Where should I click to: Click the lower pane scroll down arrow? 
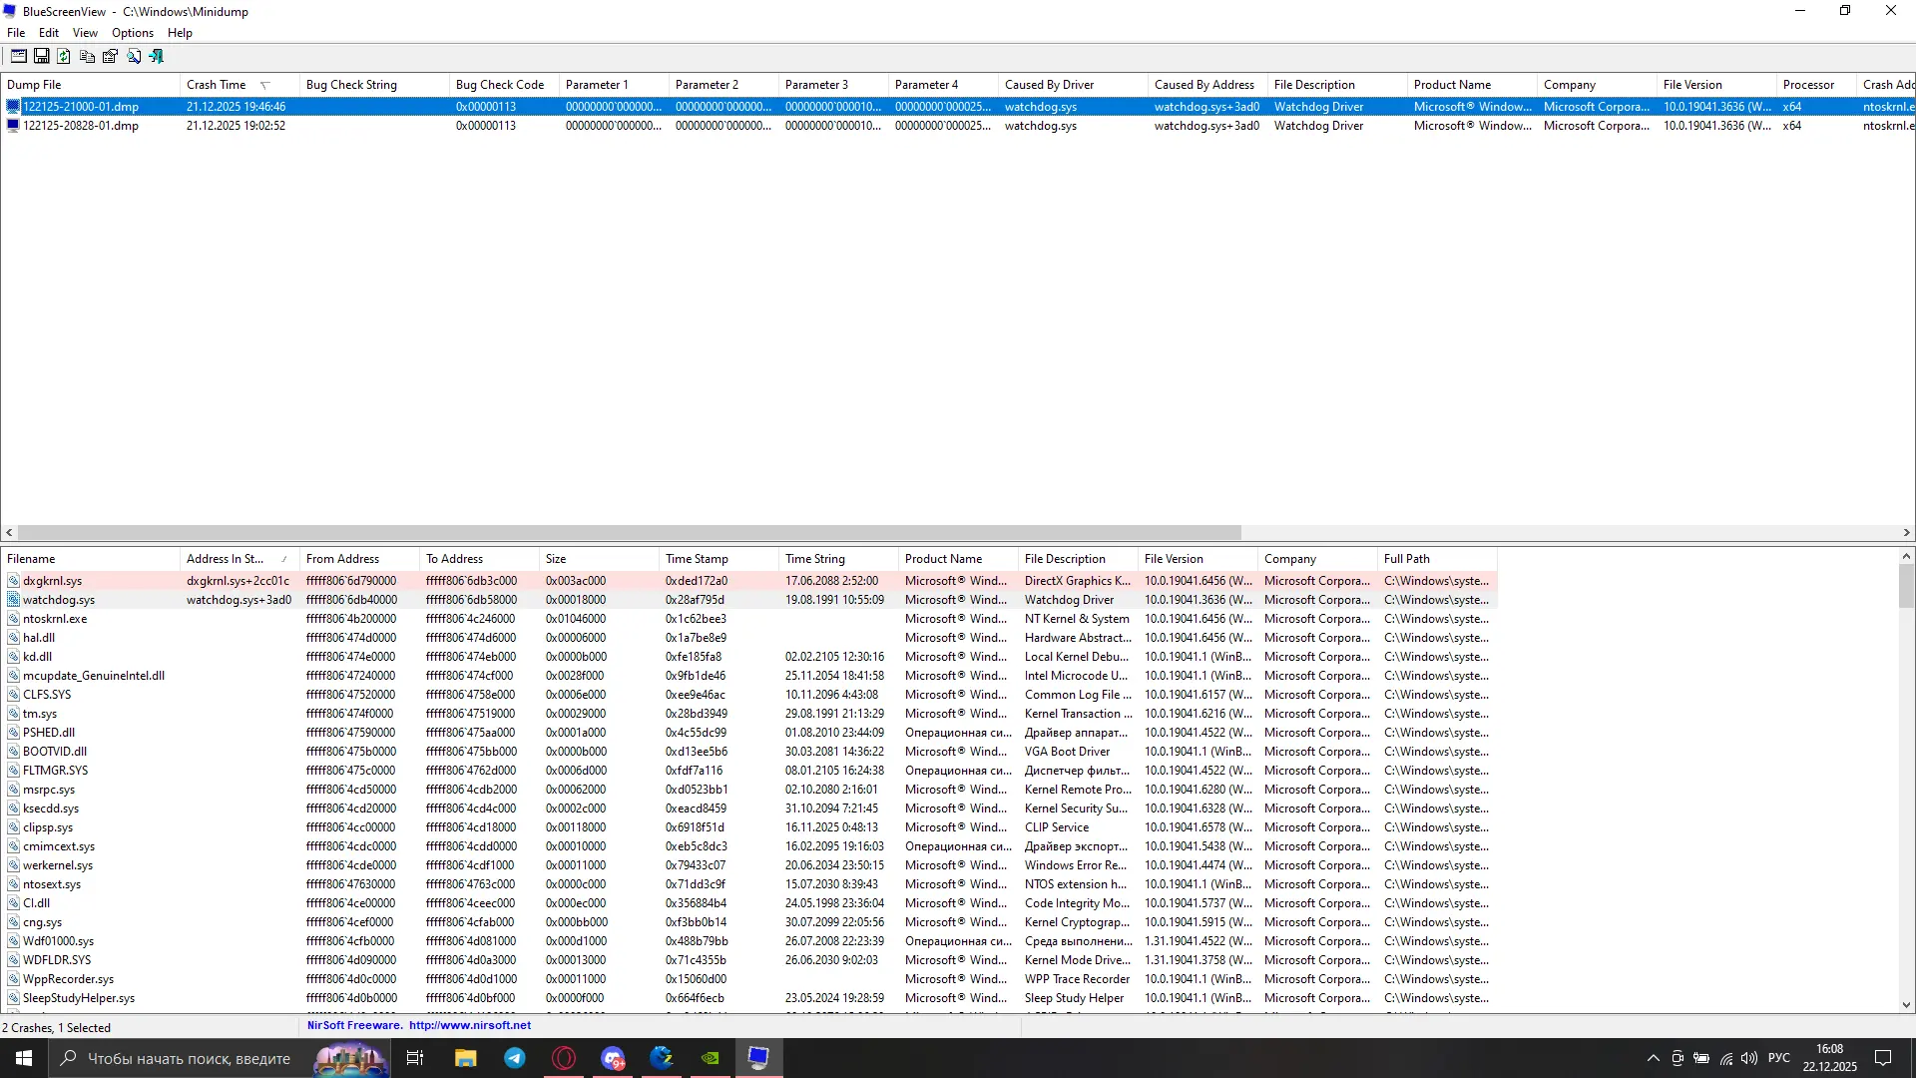(x=1906, y=1005)
